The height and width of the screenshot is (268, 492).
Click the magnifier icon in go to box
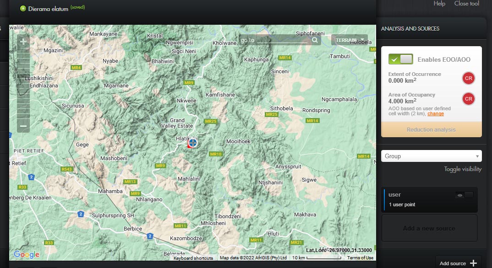pos(315,40)
